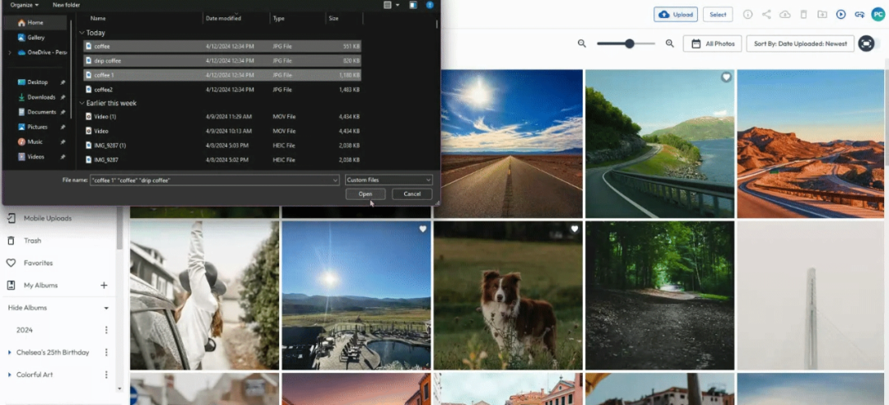Click the view layout icon in the file dialog
The width and height of the screenshot is (889, 405).
pyautogui.click(x=387, y=5)
